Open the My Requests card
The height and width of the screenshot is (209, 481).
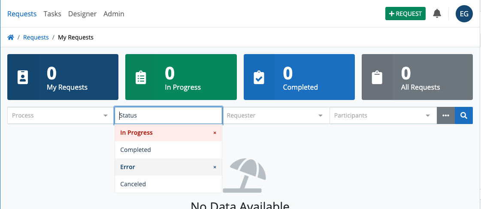coord(63,77)
